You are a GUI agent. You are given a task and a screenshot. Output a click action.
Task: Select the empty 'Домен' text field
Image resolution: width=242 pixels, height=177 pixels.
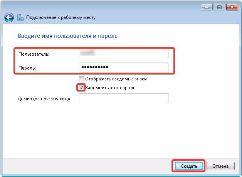[123, 99]
